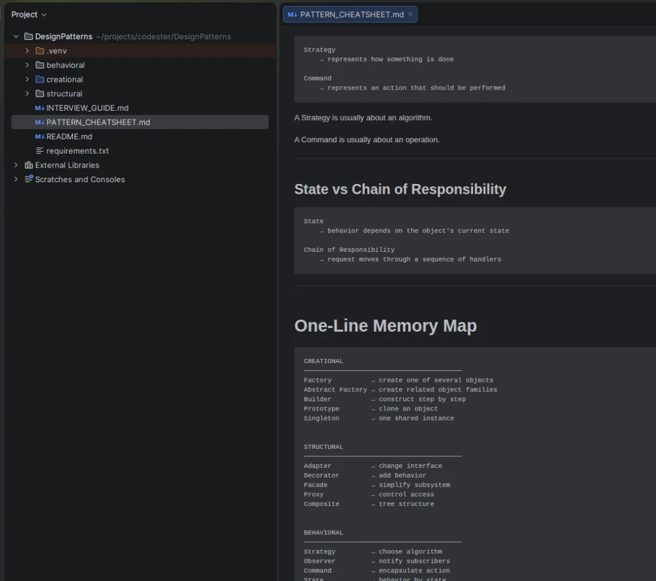Open requirements.txt from project tree
656x581 pixels.
click(x=78, y=151)
